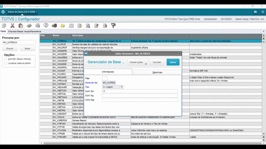Click the Filial input field

coord(105,78)
